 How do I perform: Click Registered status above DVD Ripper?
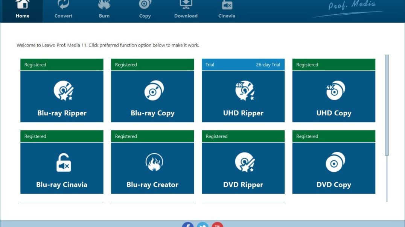216,136
